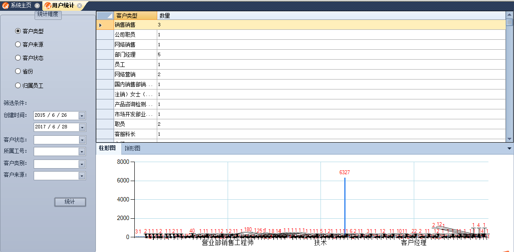The height and width of the screenshot is (252, 514).
Task: Click the 营业部销售工程师 axis label
Action: [228, 243]
